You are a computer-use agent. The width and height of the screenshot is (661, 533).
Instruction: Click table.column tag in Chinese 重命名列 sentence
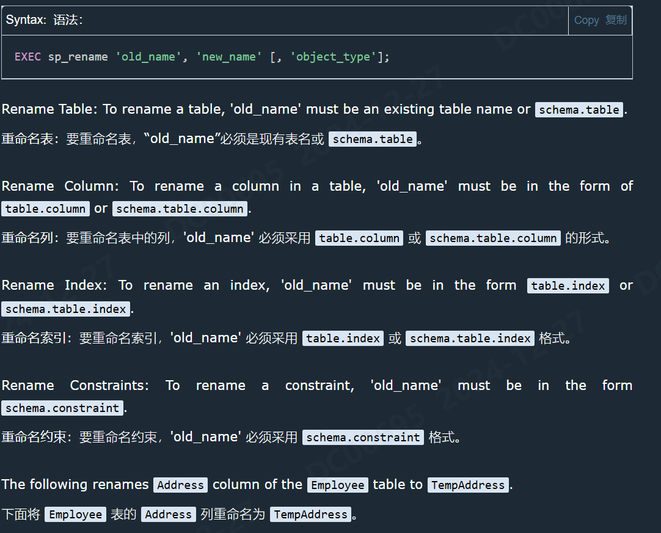359,238
